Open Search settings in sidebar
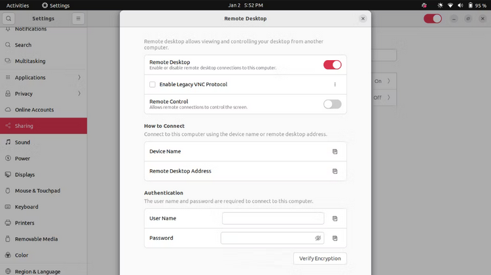Image resolution: width=491 pixels, height=275 pixels. click(43, 45)
